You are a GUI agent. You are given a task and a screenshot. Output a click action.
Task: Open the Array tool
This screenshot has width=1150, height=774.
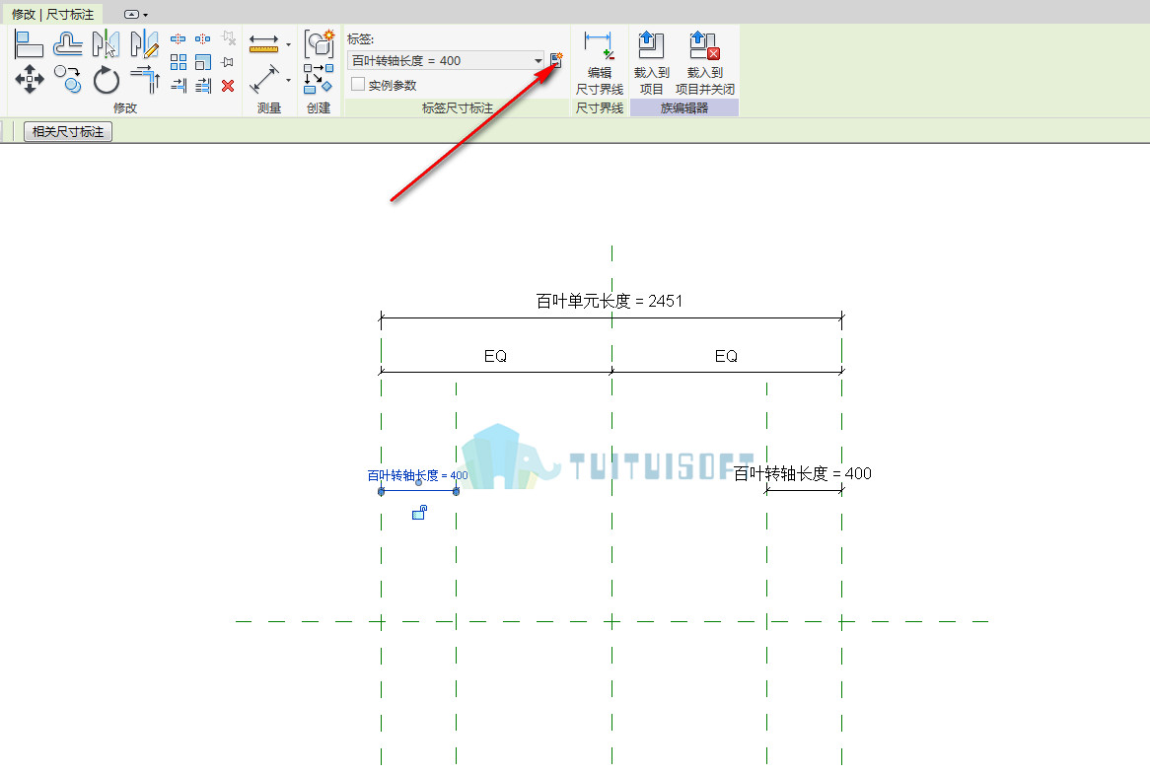[x=179, y=62]
